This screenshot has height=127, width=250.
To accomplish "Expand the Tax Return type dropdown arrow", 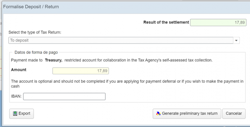I will pyautogui.click(x=237, y=41).
